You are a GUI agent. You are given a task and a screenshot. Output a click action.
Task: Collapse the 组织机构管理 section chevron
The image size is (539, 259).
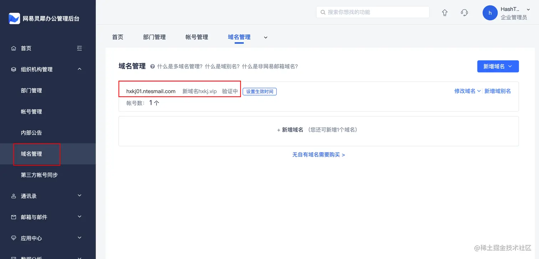tap(79, 69)
